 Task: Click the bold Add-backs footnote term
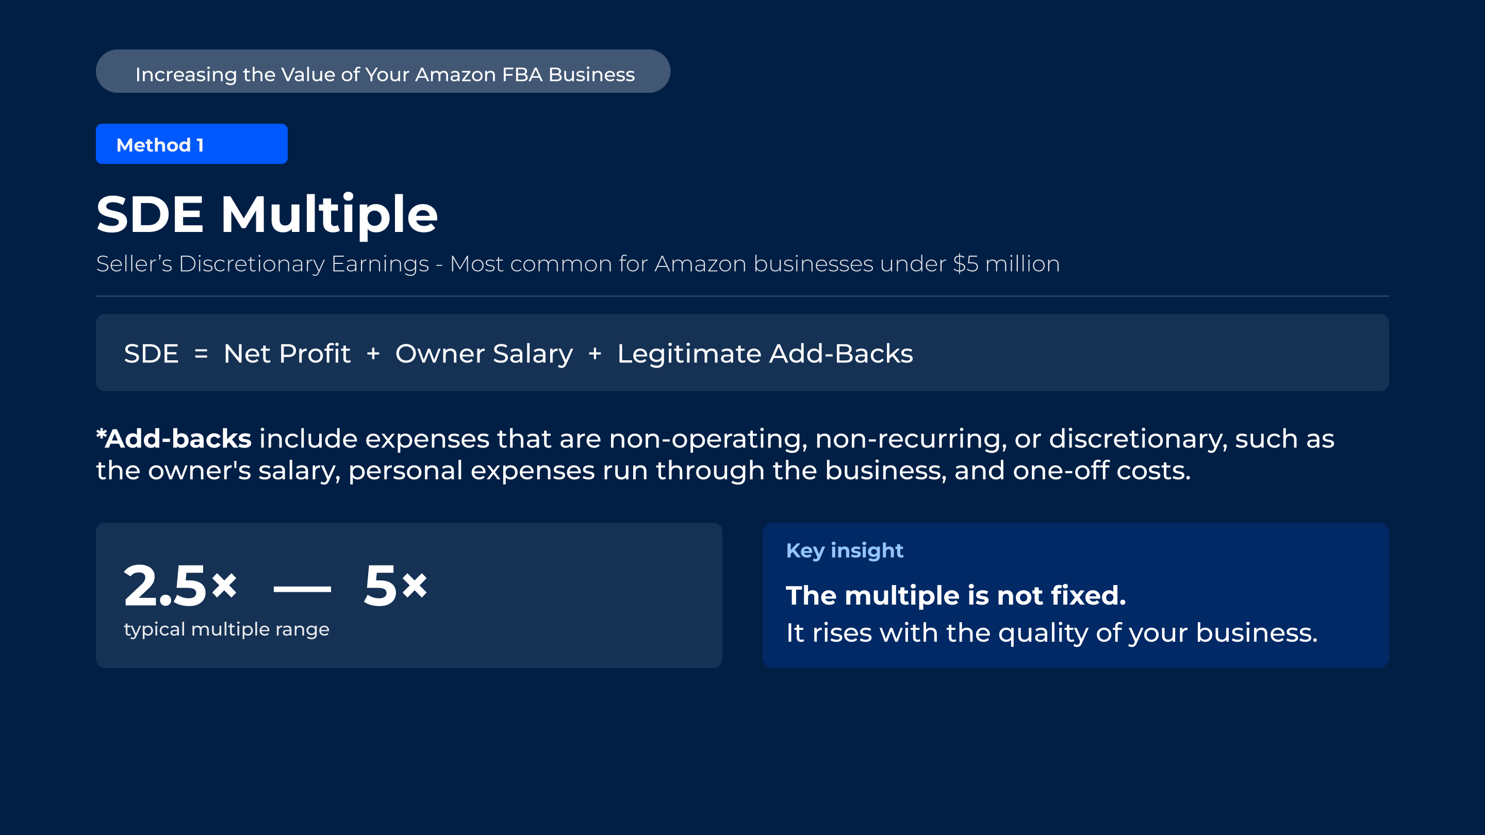point(174,439)
